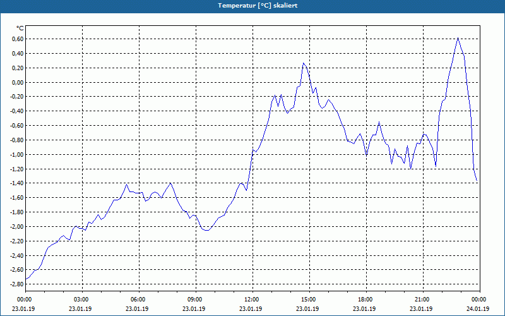Select the -1,20 y-axis label
This screenshot has width=505, height=316.
17,169
